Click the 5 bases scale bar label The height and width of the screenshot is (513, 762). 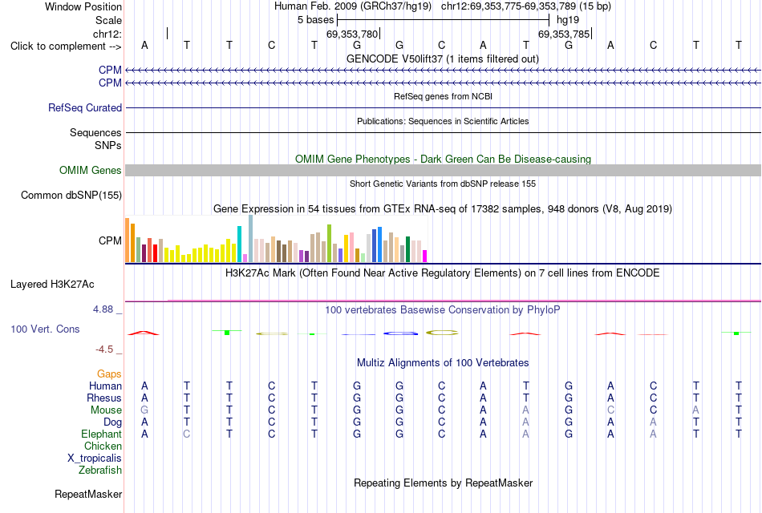(316, 20)
